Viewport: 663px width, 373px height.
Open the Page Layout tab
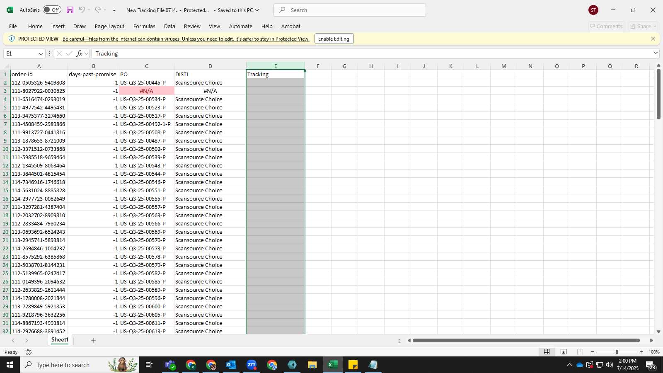[109, 26]
